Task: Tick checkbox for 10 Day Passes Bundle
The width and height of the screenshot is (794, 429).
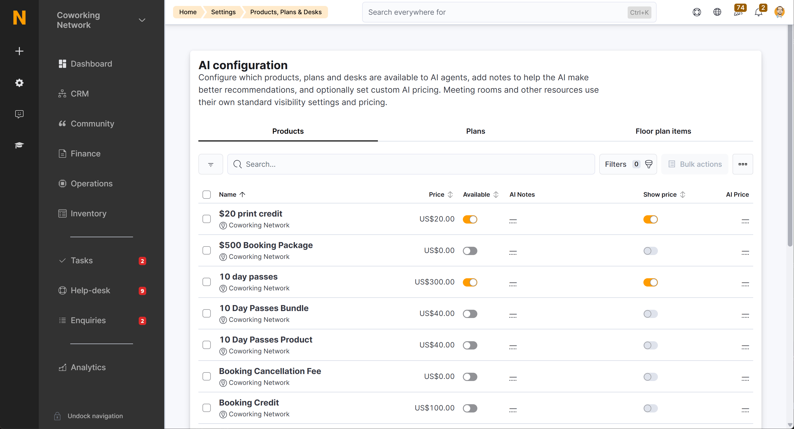Action: pyautogui.click(x=207, y=314)
